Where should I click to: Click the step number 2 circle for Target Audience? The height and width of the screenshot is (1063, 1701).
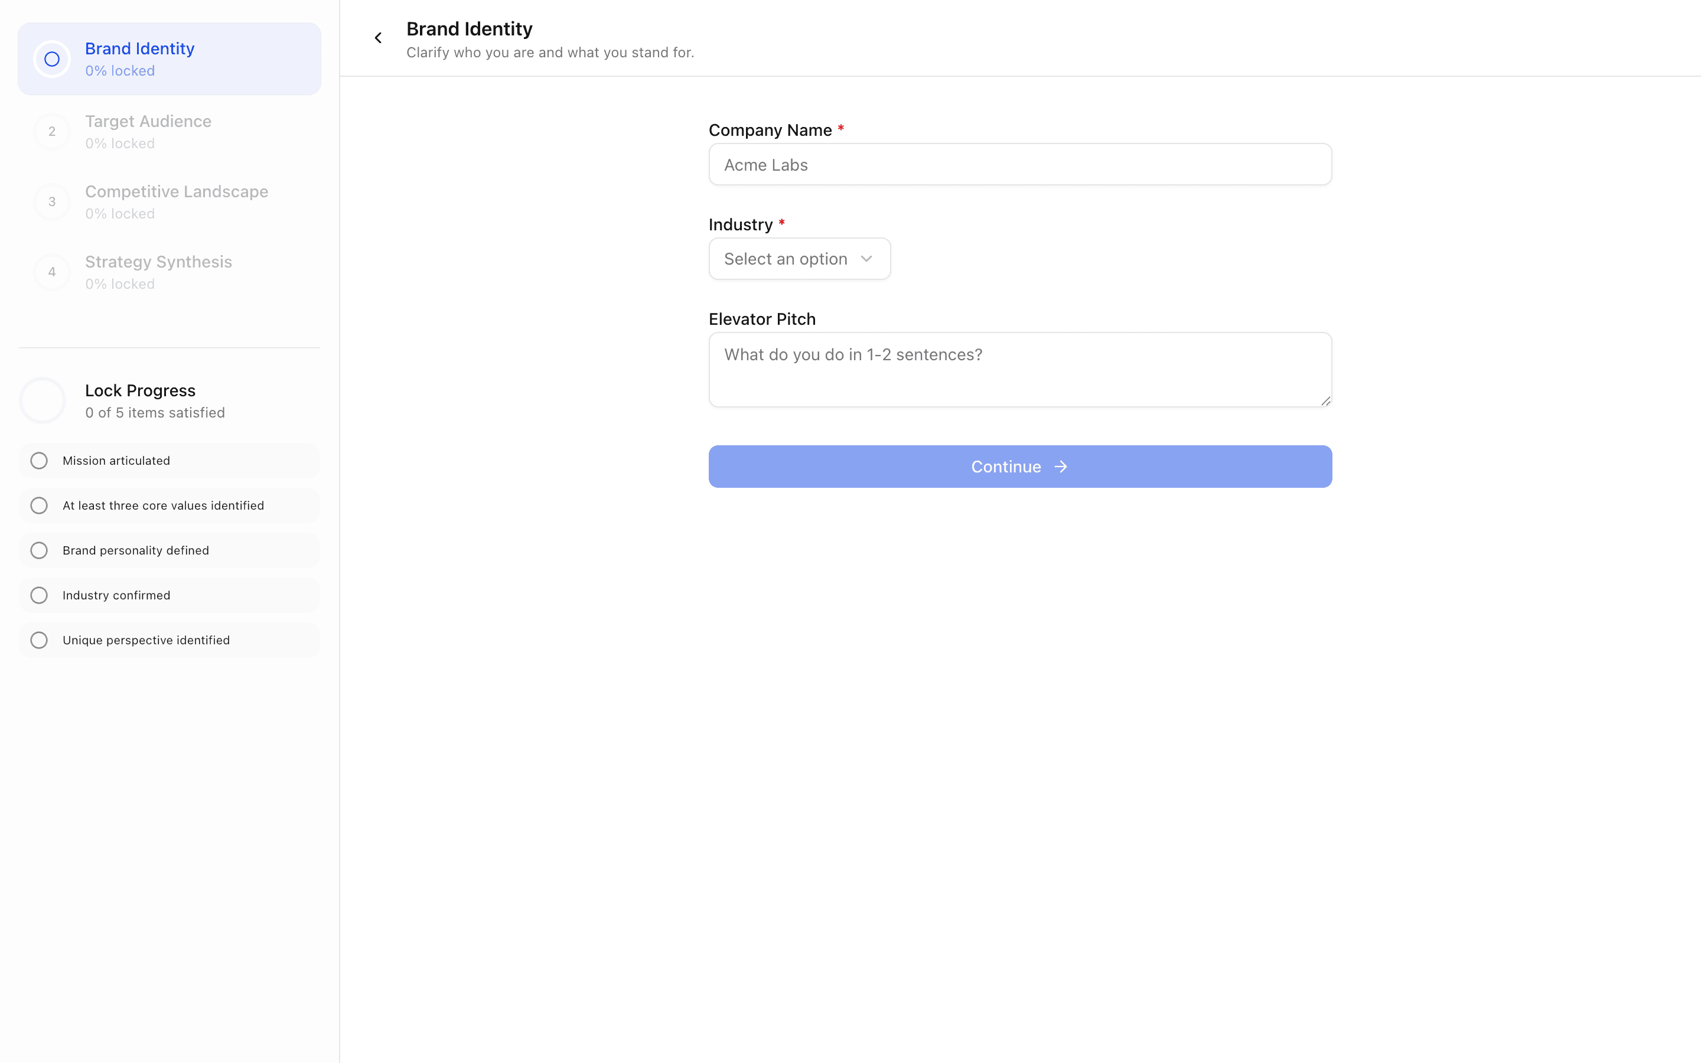(x=51, y=131)
